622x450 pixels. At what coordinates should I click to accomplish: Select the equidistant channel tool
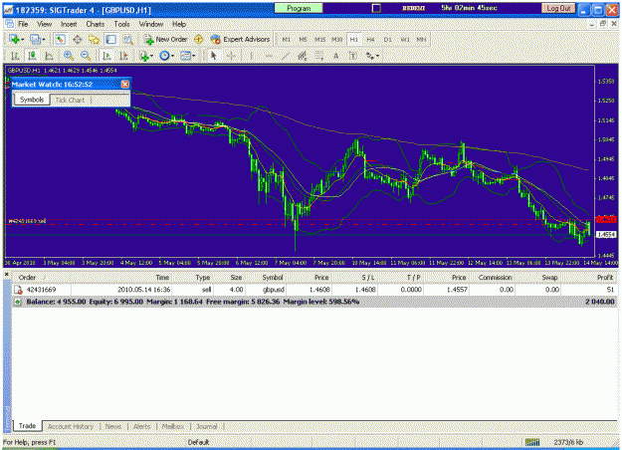(x=303, y=56)
